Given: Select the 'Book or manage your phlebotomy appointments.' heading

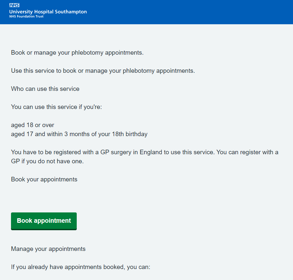Looking at the screenshot, I should click(x=77, y=52).
